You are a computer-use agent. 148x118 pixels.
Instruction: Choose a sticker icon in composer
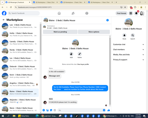[51, 110]
